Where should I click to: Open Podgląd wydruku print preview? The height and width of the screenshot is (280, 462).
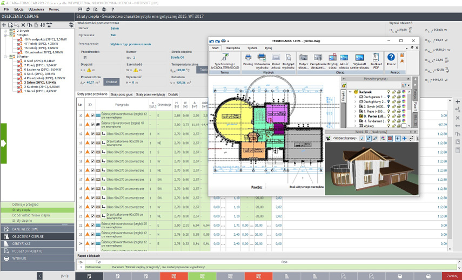point(288,57)
